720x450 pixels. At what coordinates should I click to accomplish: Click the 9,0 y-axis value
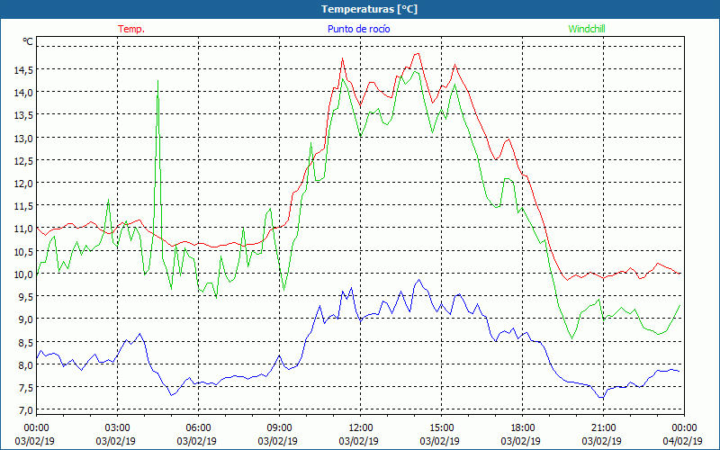tap(25, 319)
